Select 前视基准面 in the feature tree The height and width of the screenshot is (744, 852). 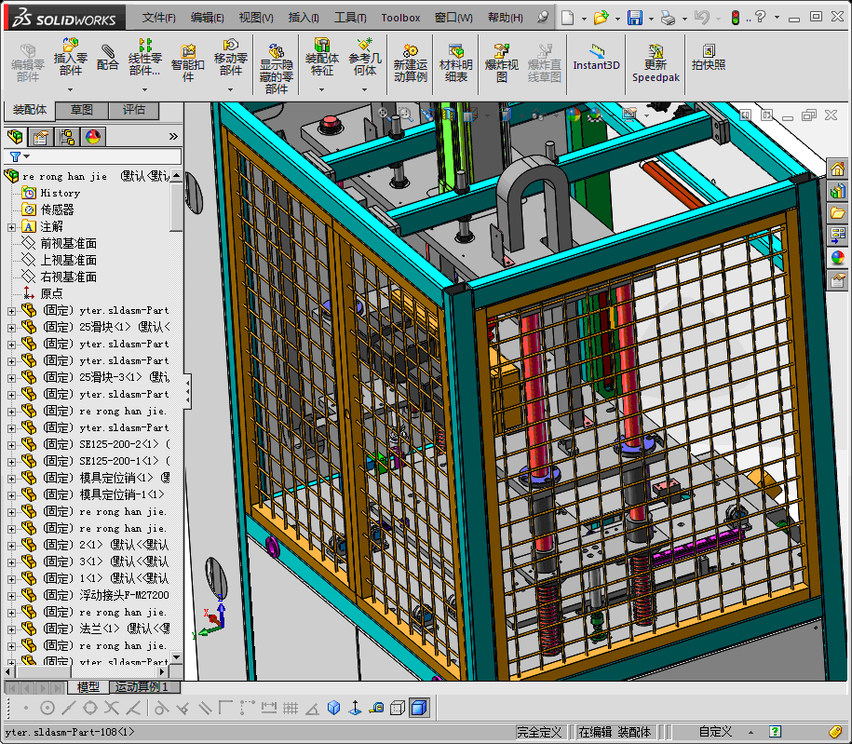pos(69,243)
